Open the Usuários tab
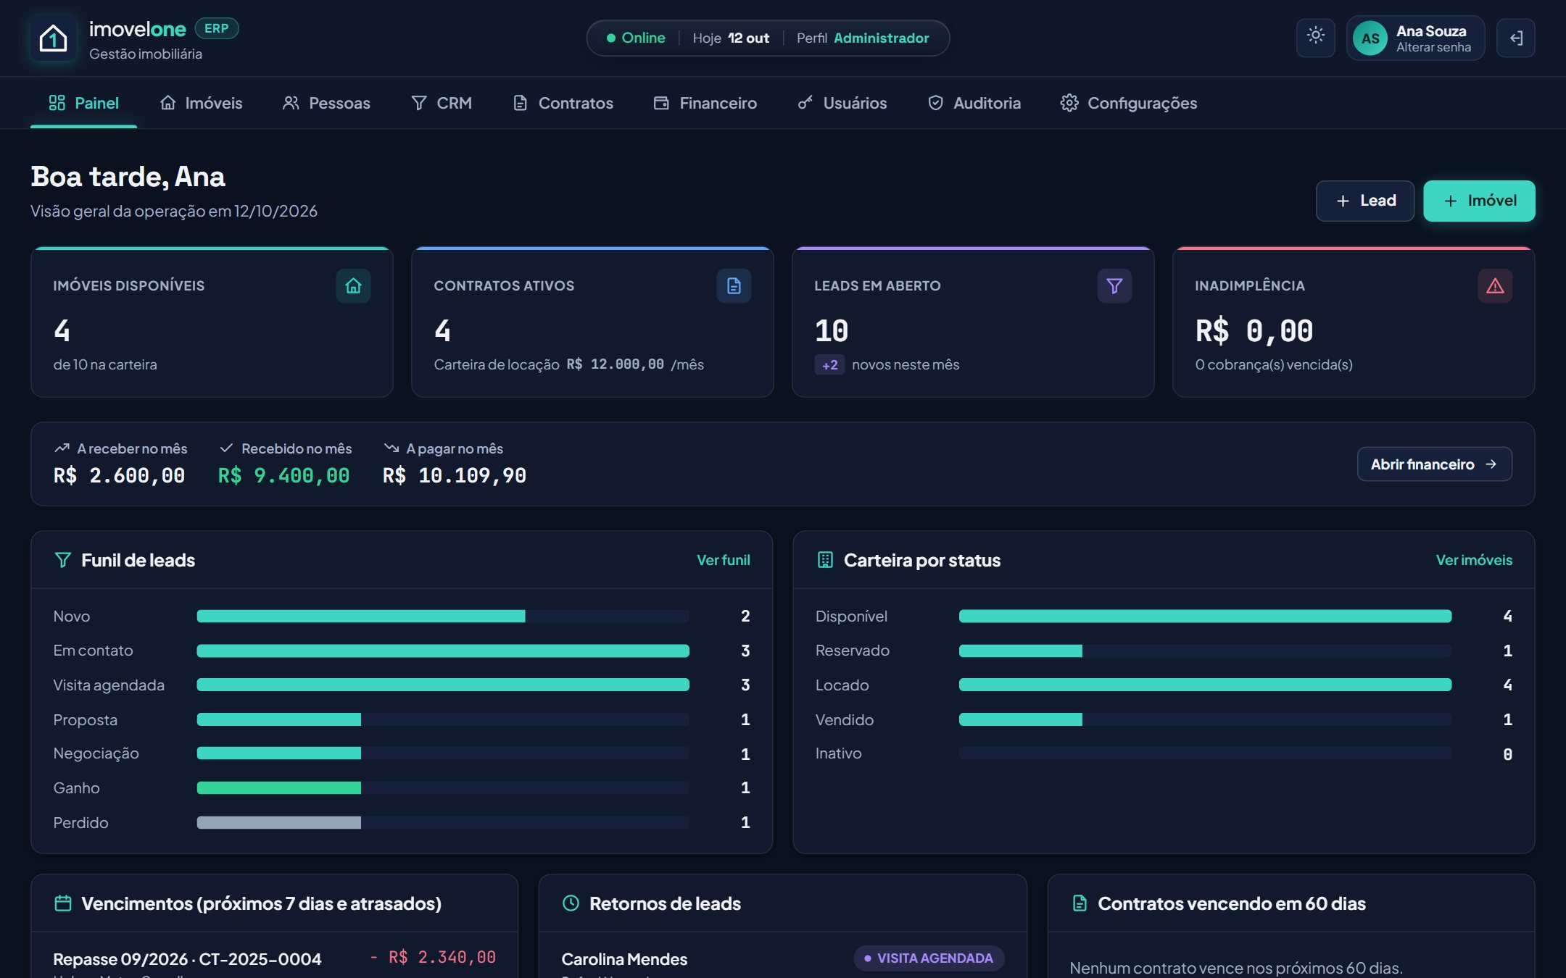 click(842, 103)
